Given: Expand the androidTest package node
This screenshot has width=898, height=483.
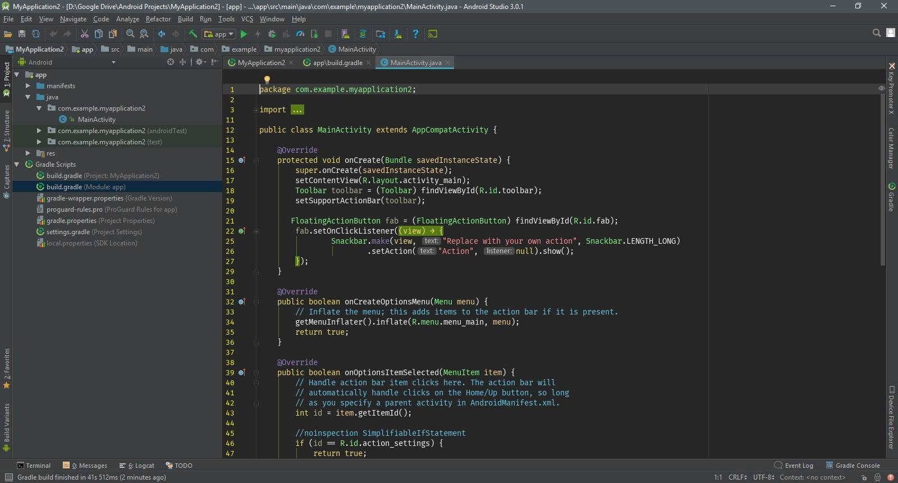Looking at the screenshot, I should click(39, 131).
